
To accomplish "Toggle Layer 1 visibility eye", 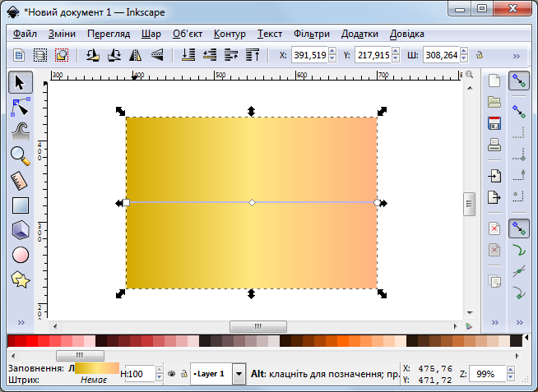I will 171,374.
